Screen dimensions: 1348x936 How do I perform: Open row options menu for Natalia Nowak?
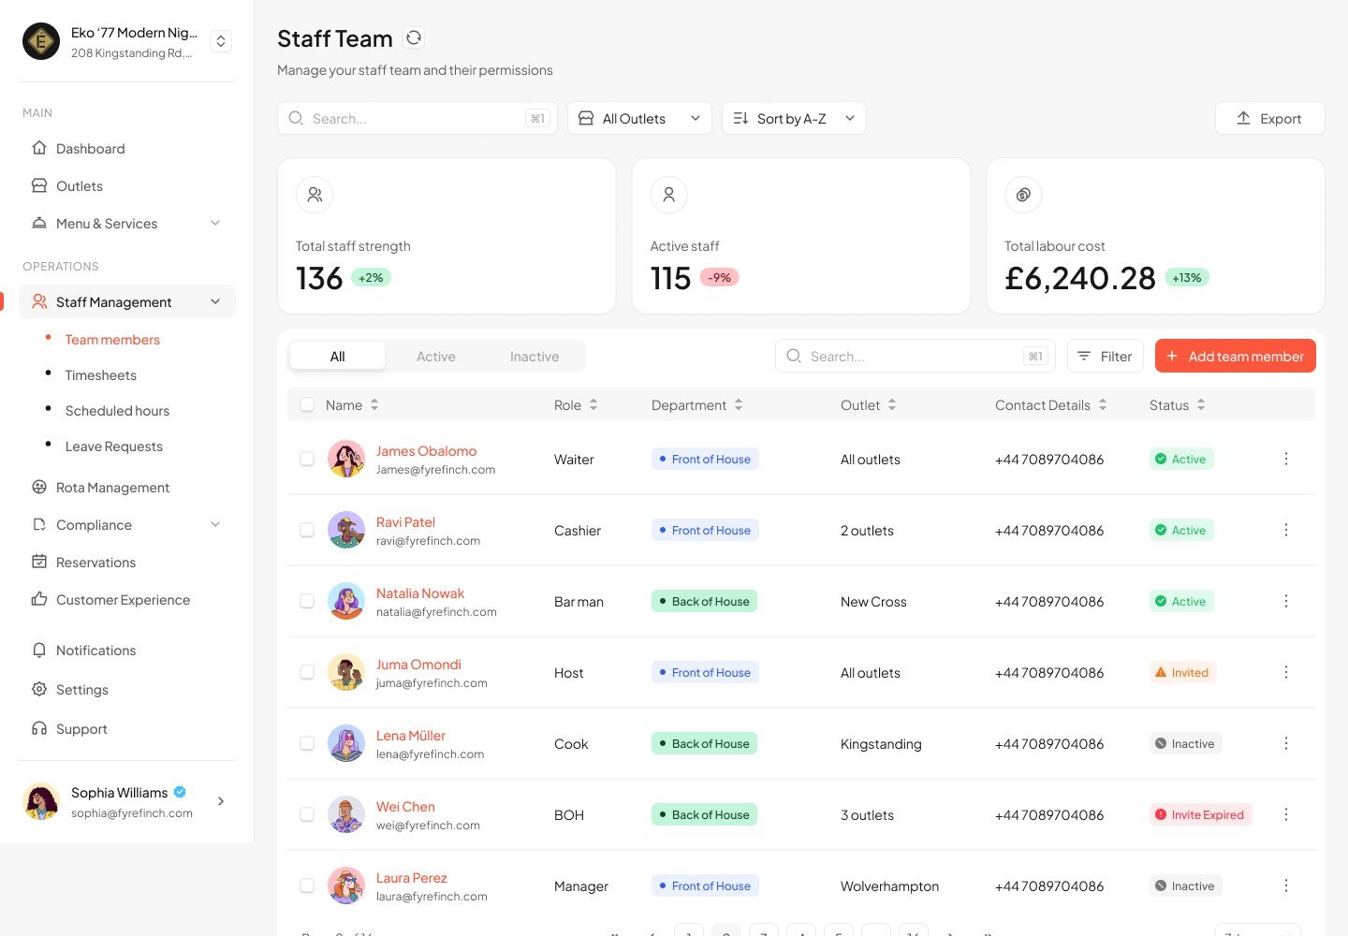pyautogui.click(x=1286, y=601)
